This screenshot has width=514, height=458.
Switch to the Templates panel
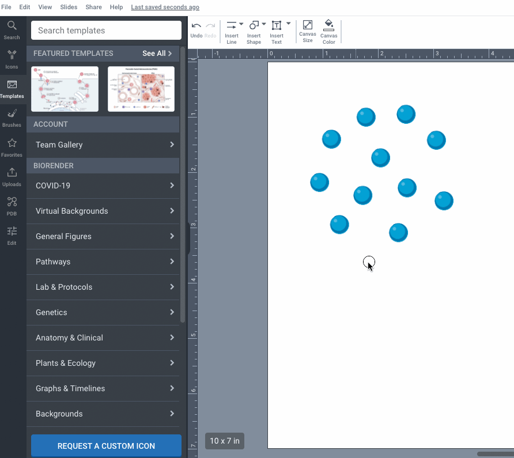click(x=12, y=89)
